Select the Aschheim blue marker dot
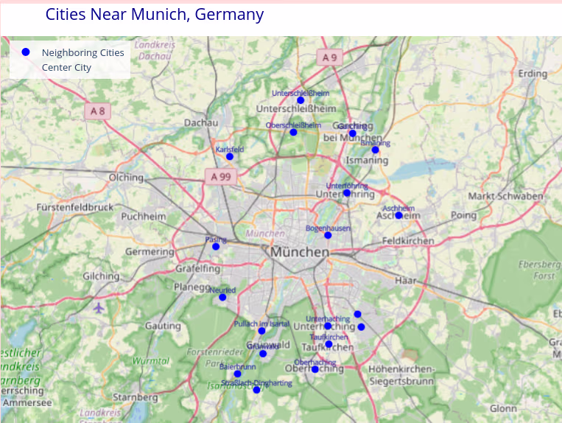 point(398,215)
